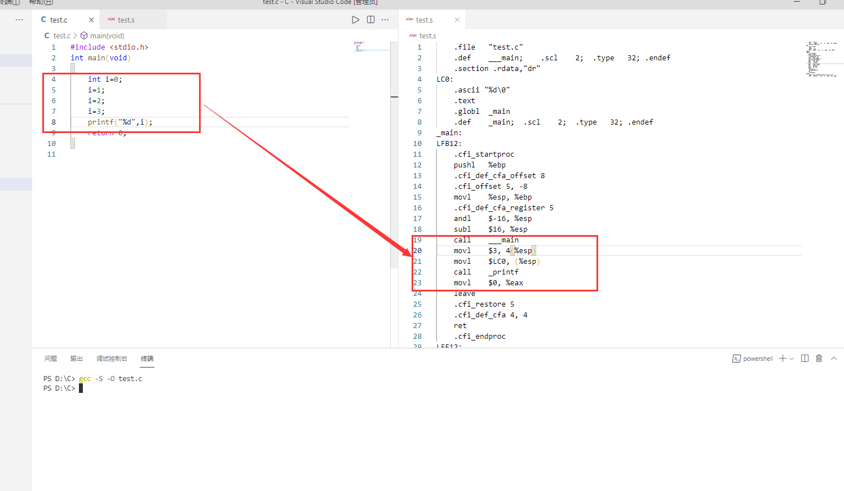
Task: Click the 'i=1;' code line
Action: coord(96,90)
